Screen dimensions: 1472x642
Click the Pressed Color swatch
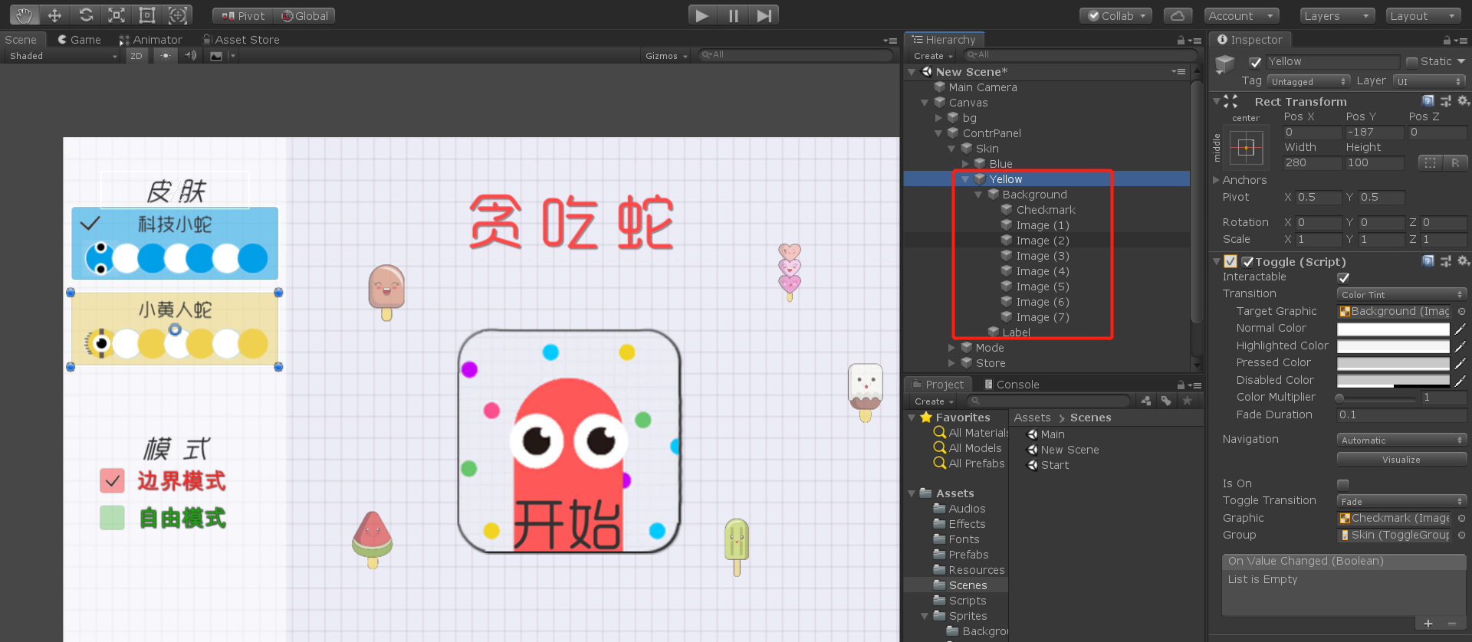1393,363
